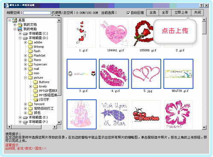This screenshot has width=213, height=157.
Task: Click the thumbnail pane scroll down arrow
Action: coord(204,127)
